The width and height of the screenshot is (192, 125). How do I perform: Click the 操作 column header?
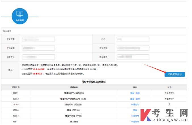click(x=135, y=87)
